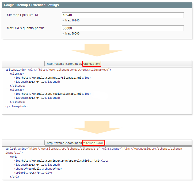Select the 'Sitemap Split Size, KB' label
Image resolution: width=194 pixels, height=182 pixels.
coord(24,15)
